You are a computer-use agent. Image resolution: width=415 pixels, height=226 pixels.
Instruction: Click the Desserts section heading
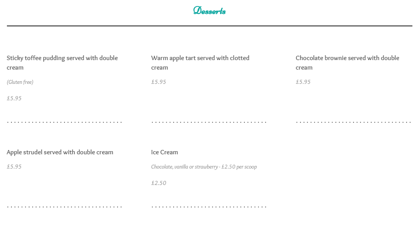click(x=209, y=11)
